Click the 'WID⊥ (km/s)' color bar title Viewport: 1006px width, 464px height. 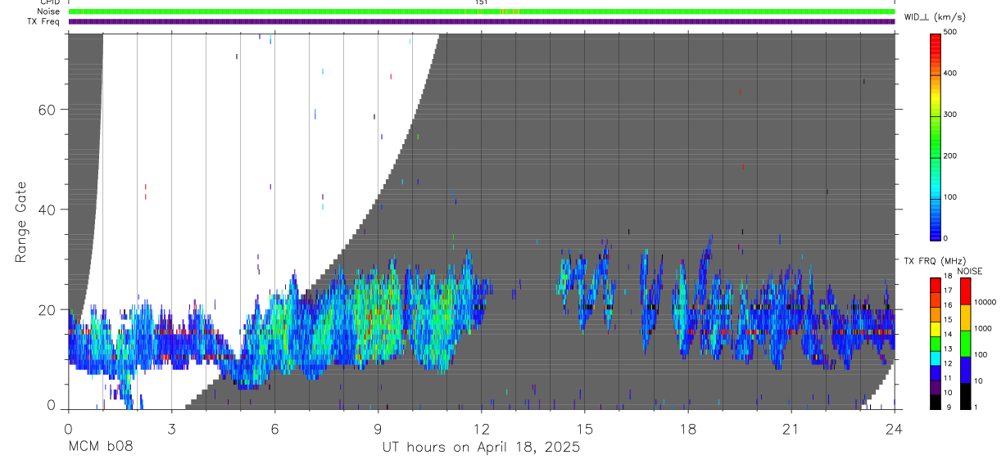[933, 16]
